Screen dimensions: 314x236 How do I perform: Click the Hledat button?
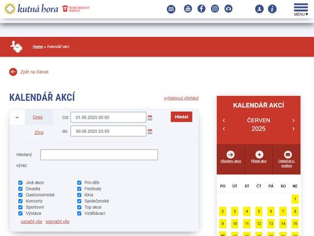(182, 117)
